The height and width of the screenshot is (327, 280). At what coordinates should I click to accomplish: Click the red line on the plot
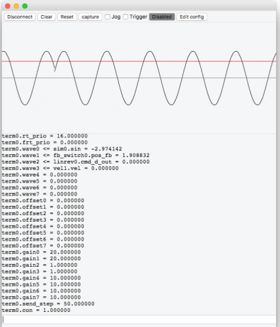(x=139, y=61)
